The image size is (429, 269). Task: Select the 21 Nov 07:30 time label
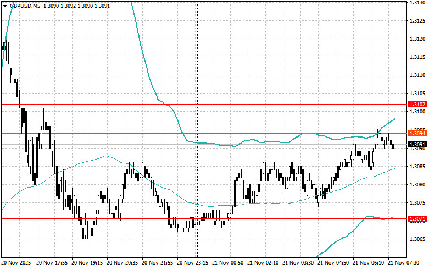[x=404, y=263]
